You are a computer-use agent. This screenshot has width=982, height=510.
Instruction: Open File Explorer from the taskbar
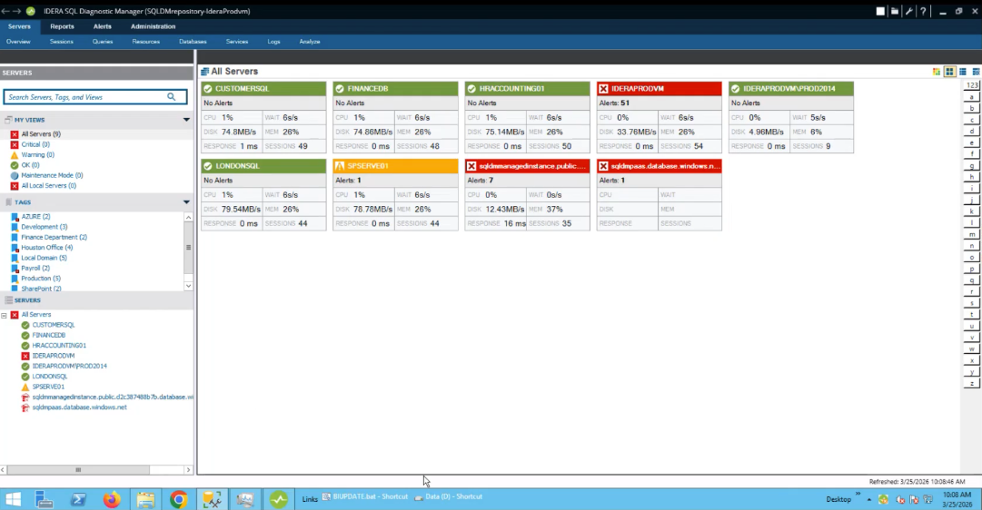(145, 499)
